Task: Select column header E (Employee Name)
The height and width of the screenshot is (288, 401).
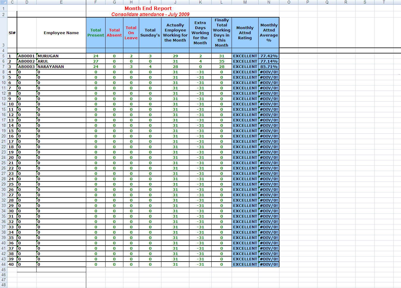Action: coord(61,2)
